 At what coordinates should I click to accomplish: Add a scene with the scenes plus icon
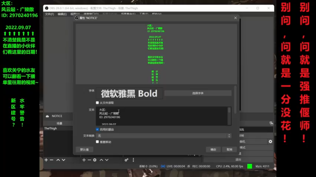pos(46,160)
